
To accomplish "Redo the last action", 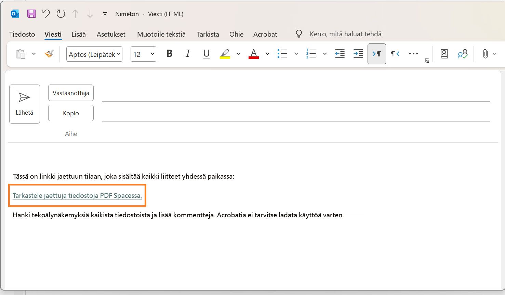I will pos(61,14).
